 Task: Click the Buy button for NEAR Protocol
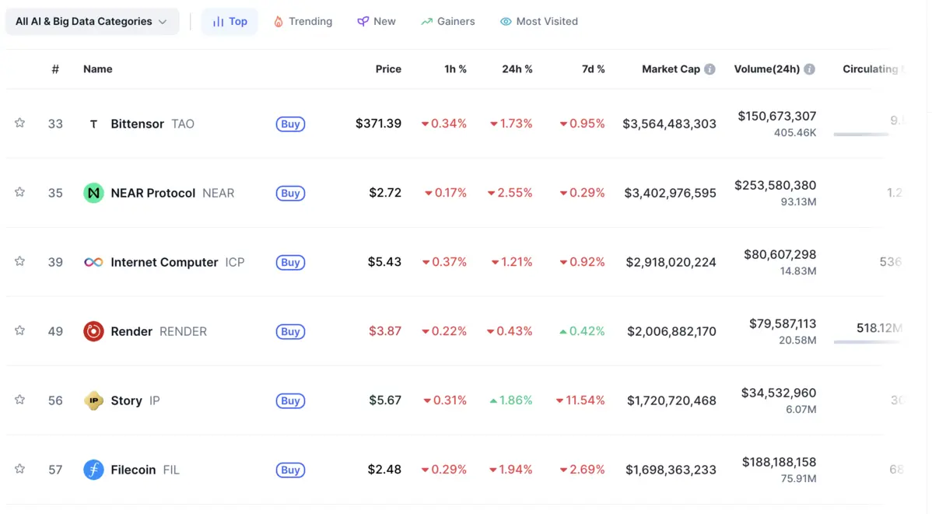(x=290, y=193)
